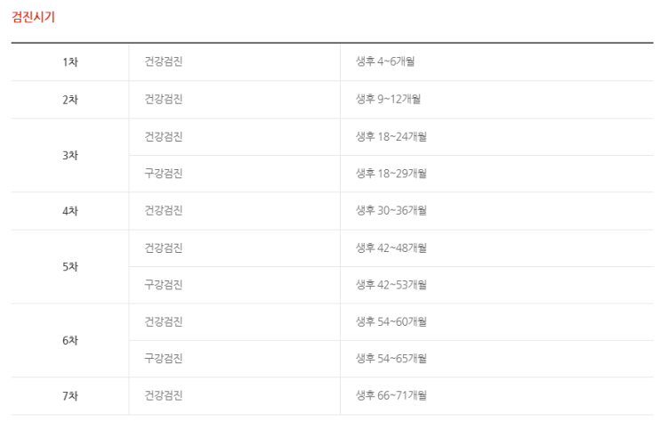The height and width of the screenshot is (422, 661).
Task: Select the 생후 66~71개월 cell
Action: point(391,395)
